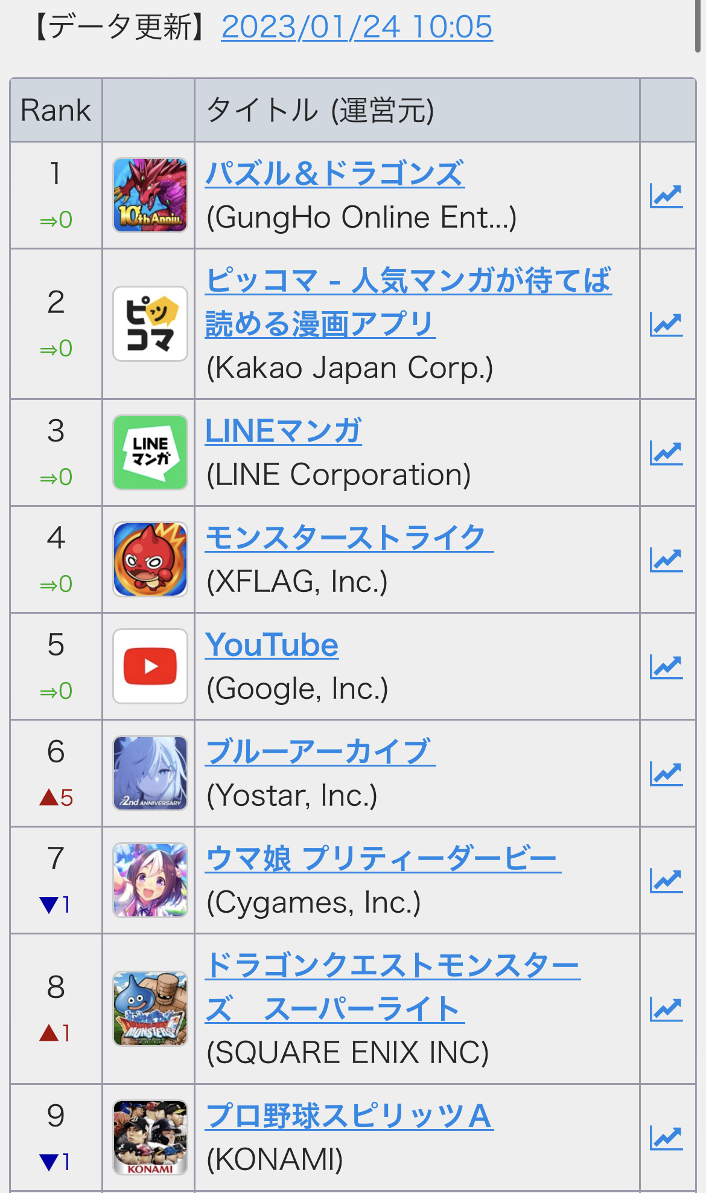Open the ウマ娘 プリティーダービー title link
Screen dimensions: 706x1193
point(383,859)
